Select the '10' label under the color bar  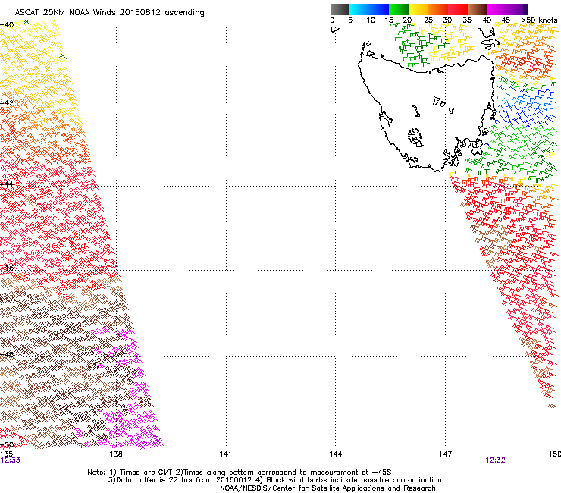[x=371, y=20]
